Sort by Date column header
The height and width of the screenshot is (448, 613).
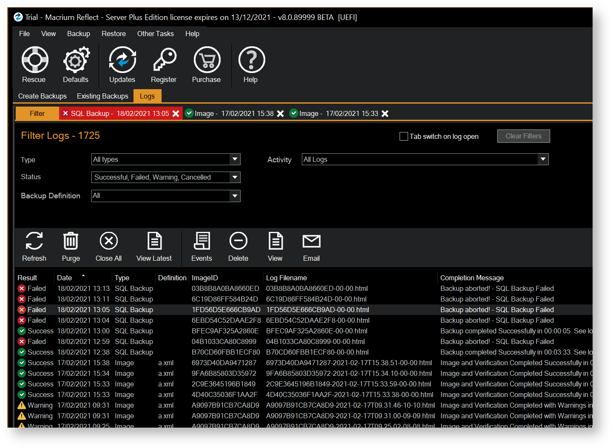65,278
